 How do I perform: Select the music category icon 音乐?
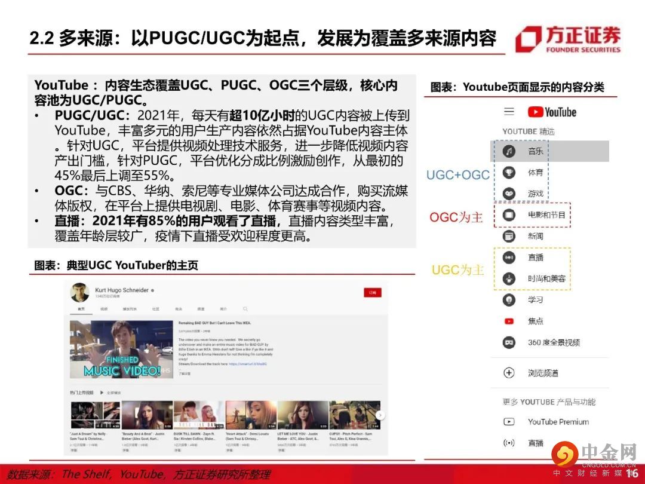509,151
